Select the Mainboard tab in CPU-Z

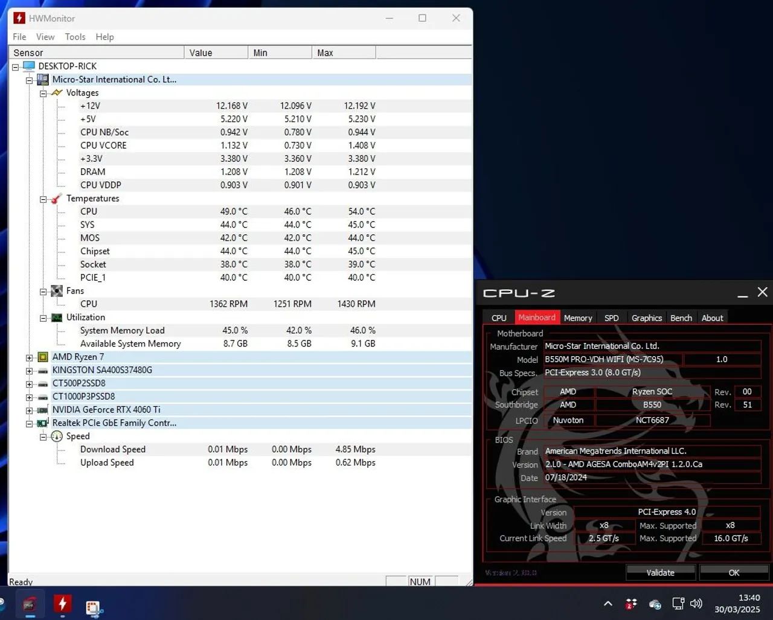point(537,317)
